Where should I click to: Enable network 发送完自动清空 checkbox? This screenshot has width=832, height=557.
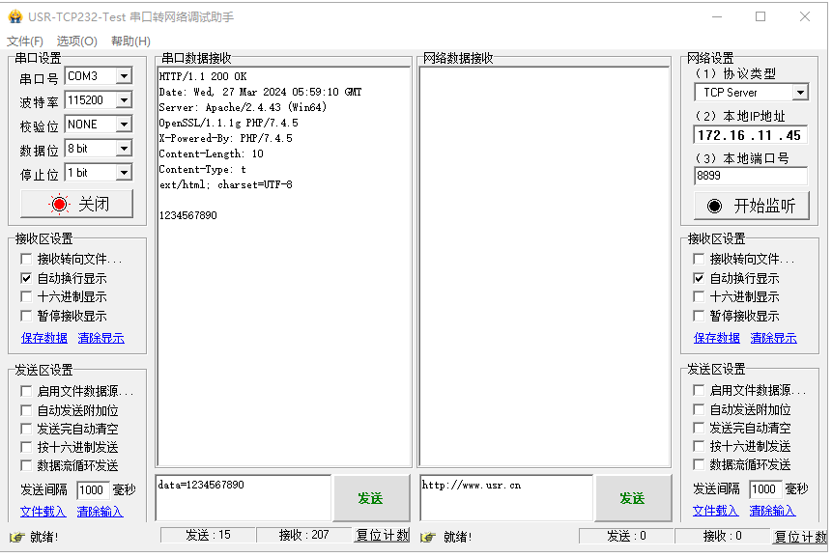click(699, 428)
